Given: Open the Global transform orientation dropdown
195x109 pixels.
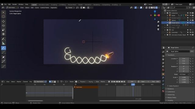Looking at the screenshot, I should pos(70,8).
